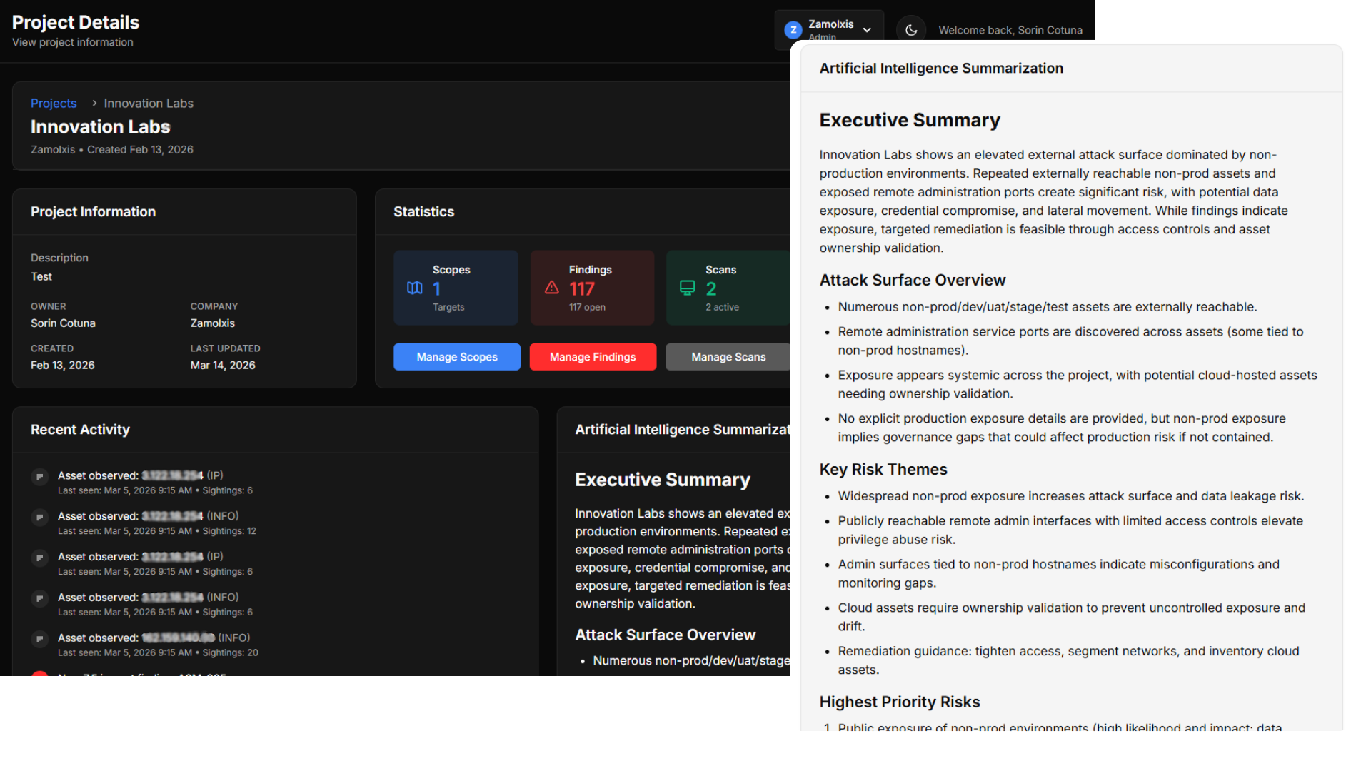Viewport: 1371px width, 771px height.
Task: Click the popup Artificial Intelligence Summarization header
Action: click(941, 69)
